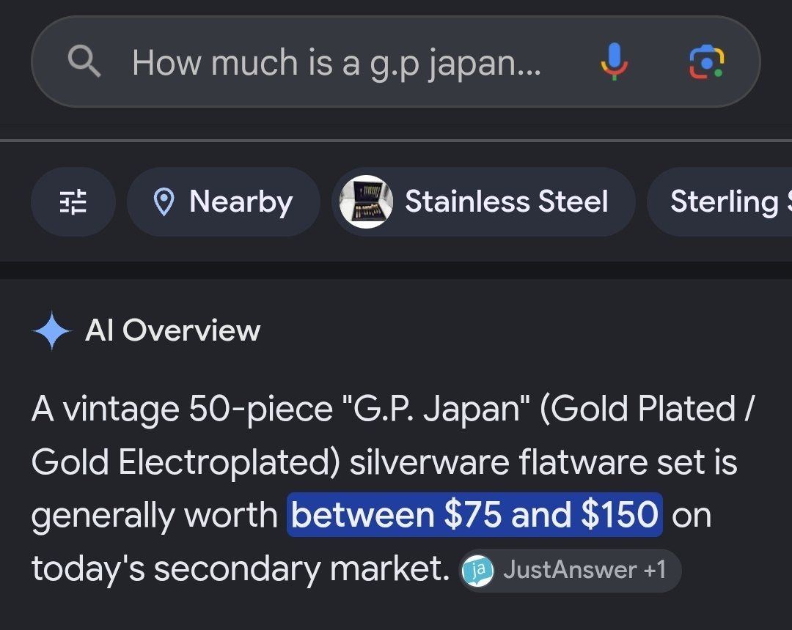Click the 'AI Overview' heading

tap(173, 331)
